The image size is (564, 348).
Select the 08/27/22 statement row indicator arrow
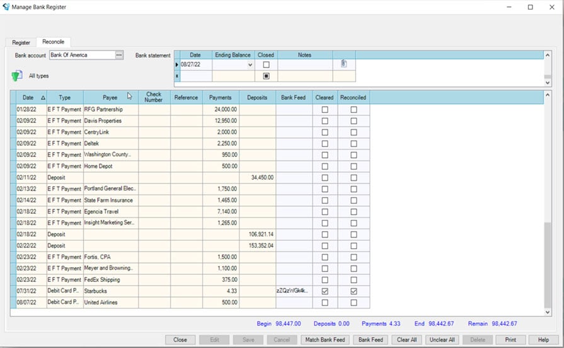click(177, 65)
